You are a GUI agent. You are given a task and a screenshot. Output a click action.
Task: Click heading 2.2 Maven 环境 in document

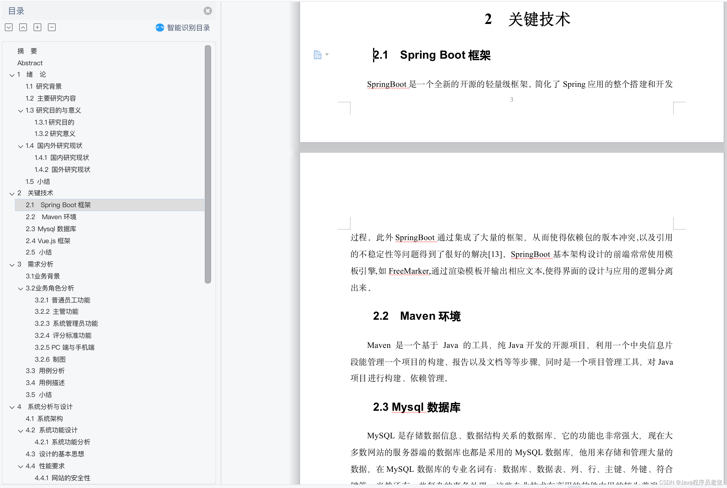click(417, 316)
